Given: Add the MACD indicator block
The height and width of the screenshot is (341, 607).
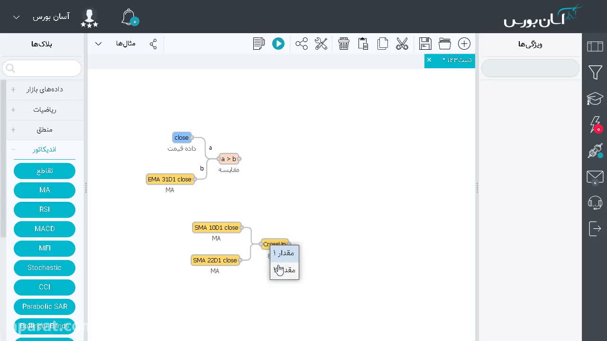Looking at the screenshot, I should pyautogui.click(x=45, y=229).
